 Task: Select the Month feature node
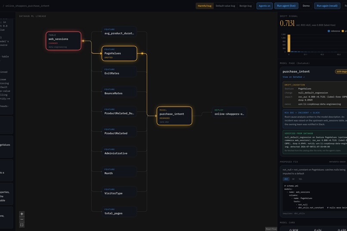pos(119,172)
